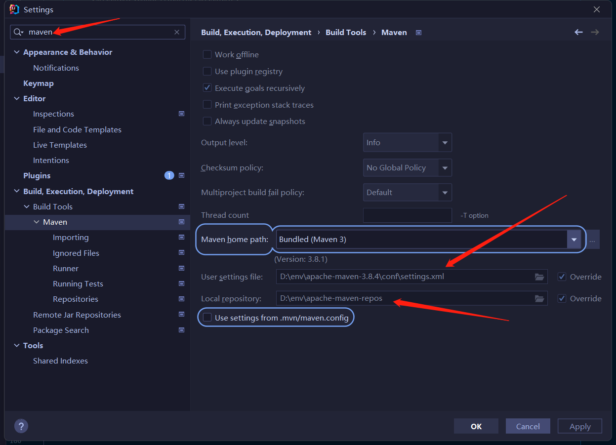Click the Thread count input field
616x445 pixels.
click(x=408, y=215)
